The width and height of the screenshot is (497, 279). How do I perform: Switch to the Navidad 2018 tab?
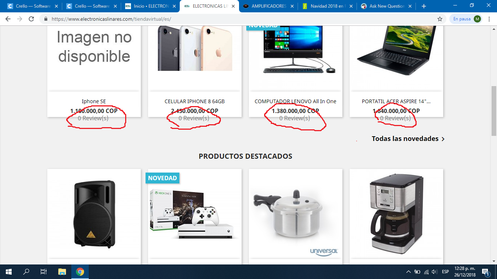pos(327,6)
